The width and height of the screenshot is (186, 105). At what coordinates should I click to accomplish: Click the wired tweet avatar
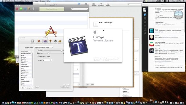151,31
